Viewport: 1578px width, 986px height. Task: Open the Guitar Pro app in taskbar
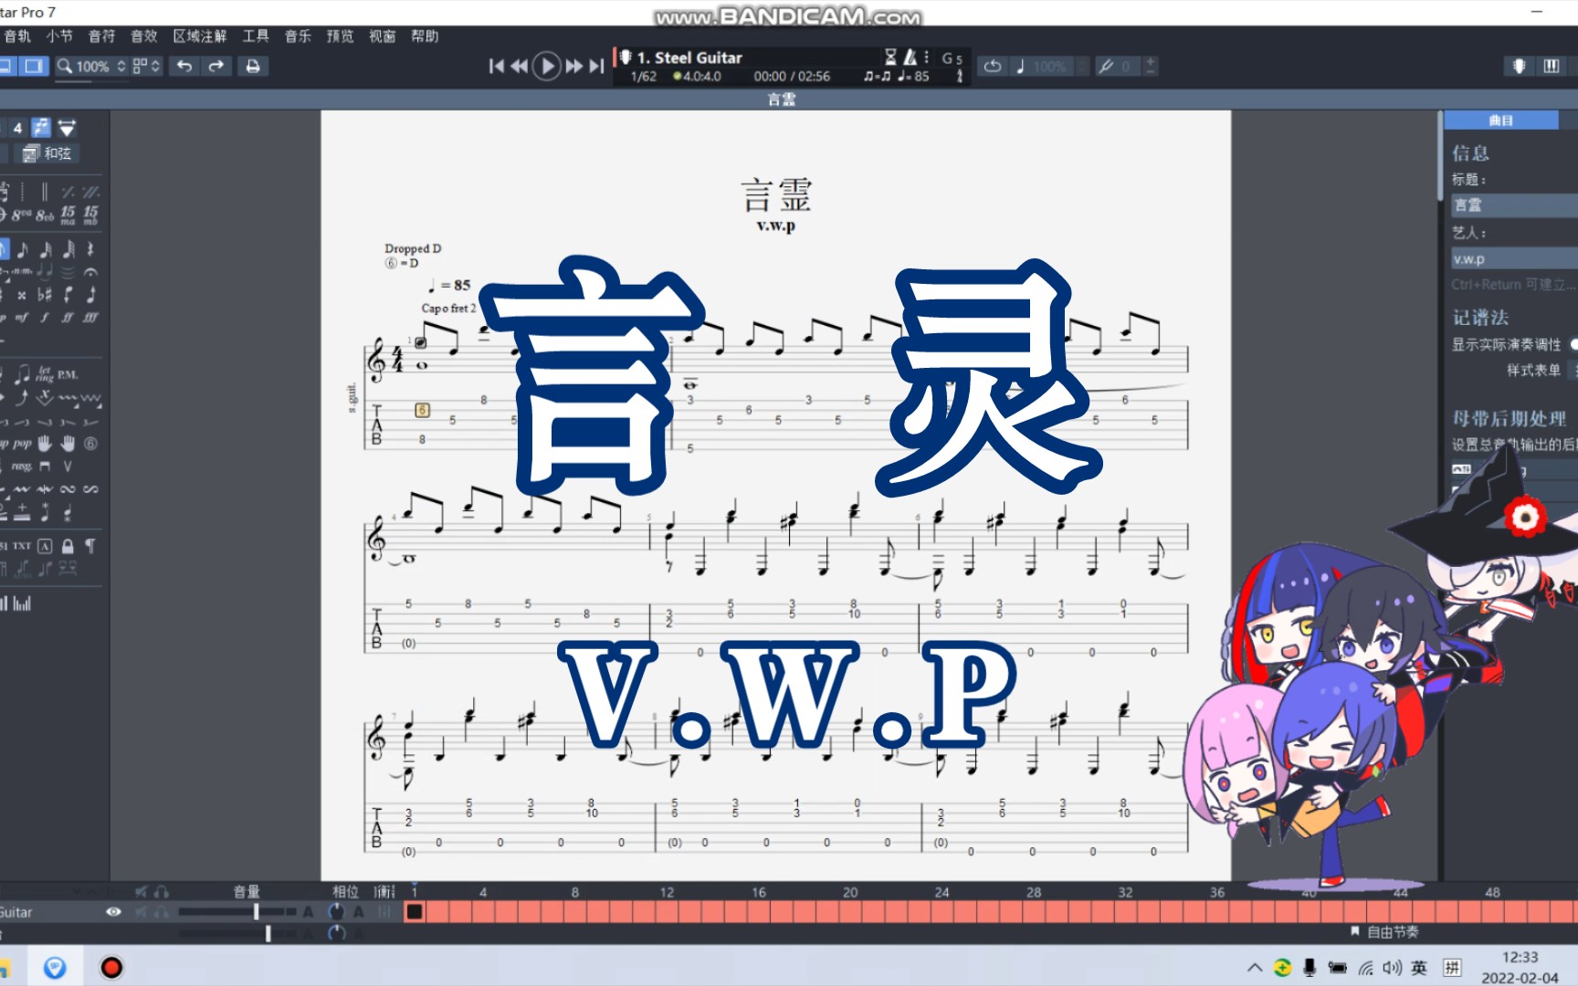[55, 967]
